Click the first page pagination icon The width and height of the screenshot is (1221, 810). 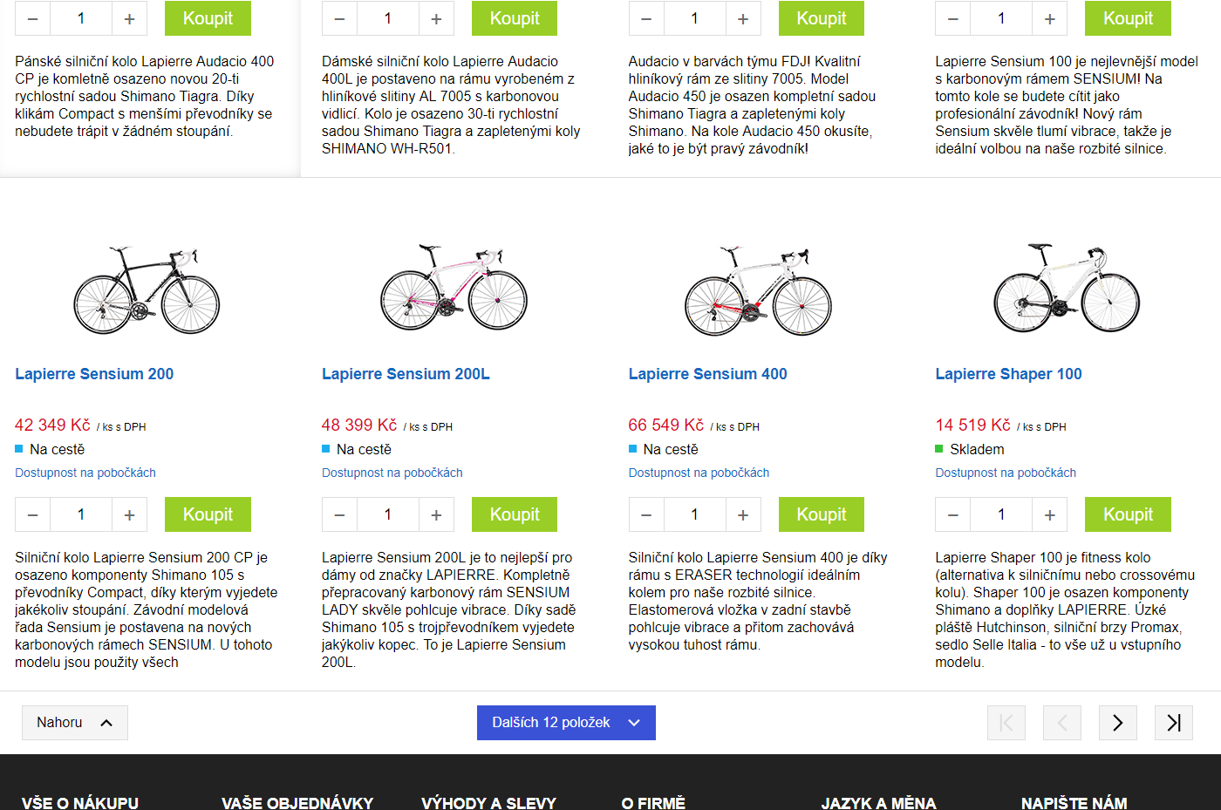click(x=1006, y=723)
